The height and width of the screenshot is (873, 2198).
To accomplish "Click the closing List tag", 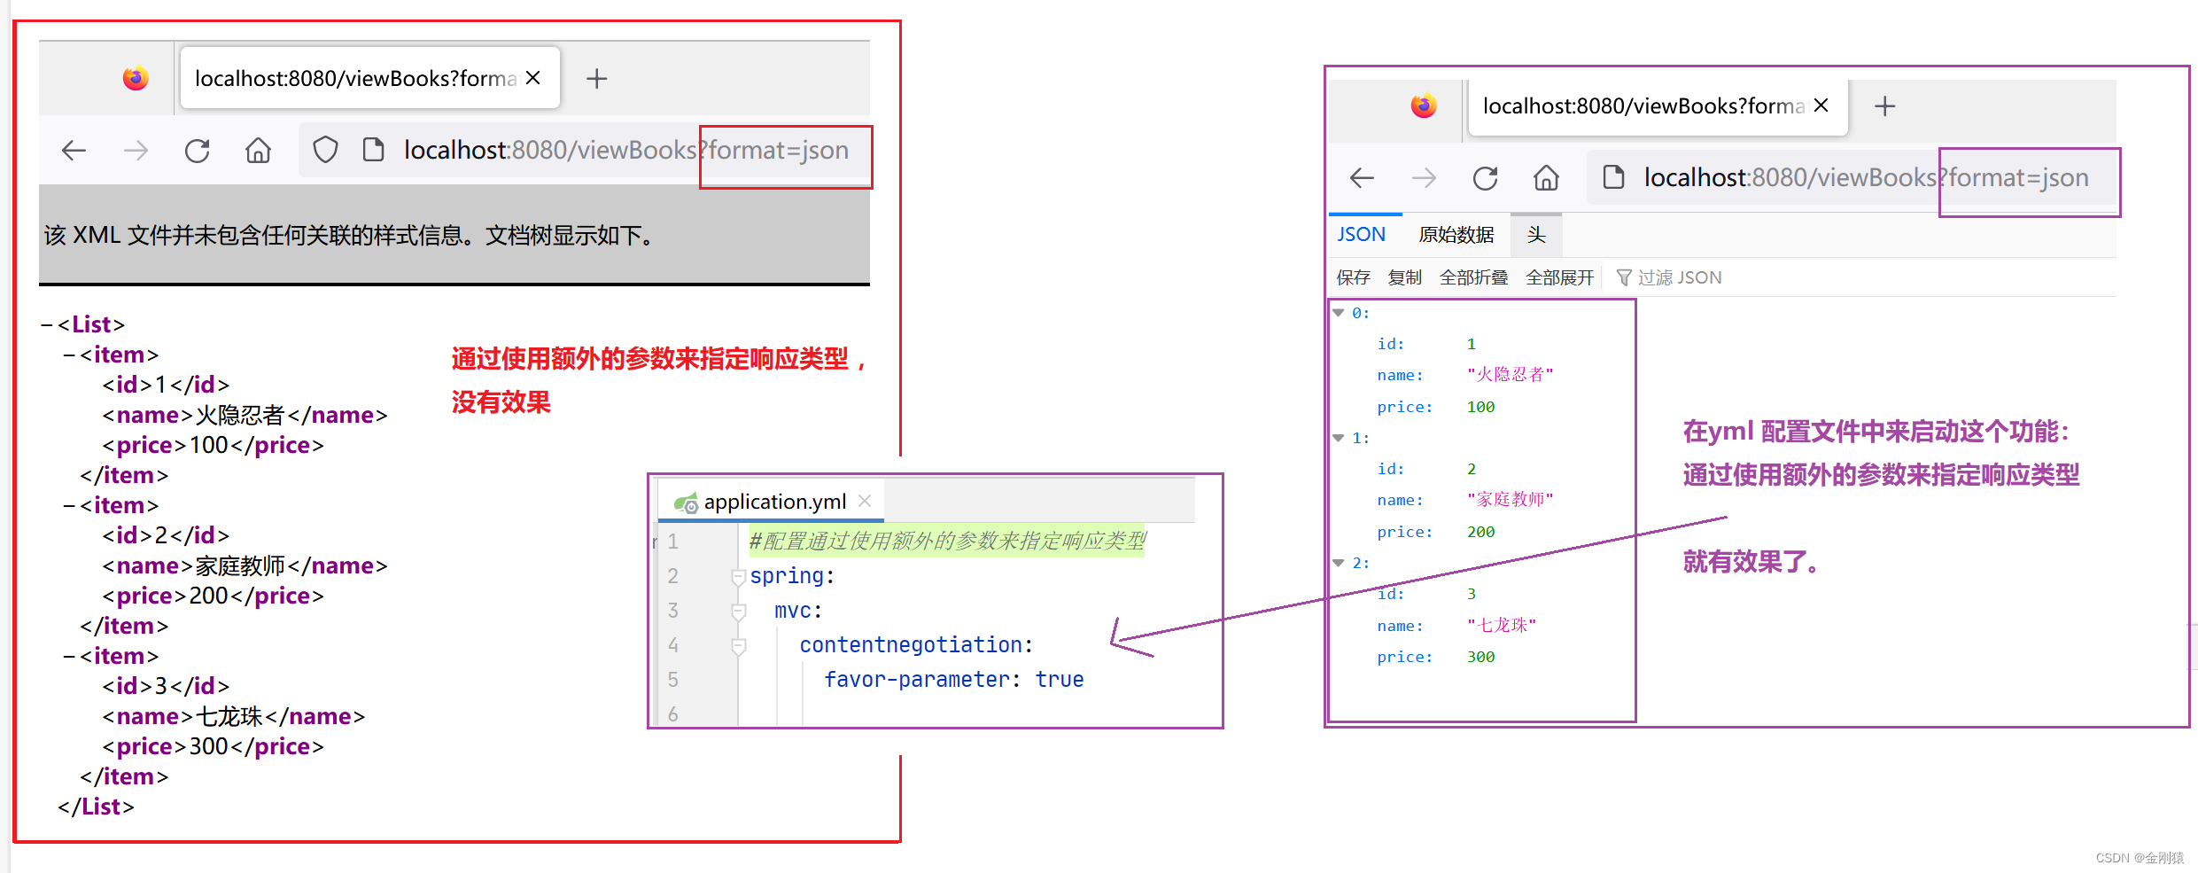I will (96, 807).
